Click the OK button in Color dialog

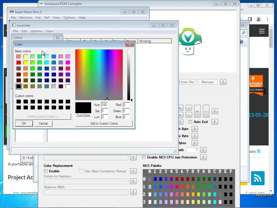click(x=24, y=123)
